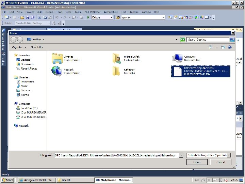
Task: Expand the address bar previous locations arrow
Action: 177,40
